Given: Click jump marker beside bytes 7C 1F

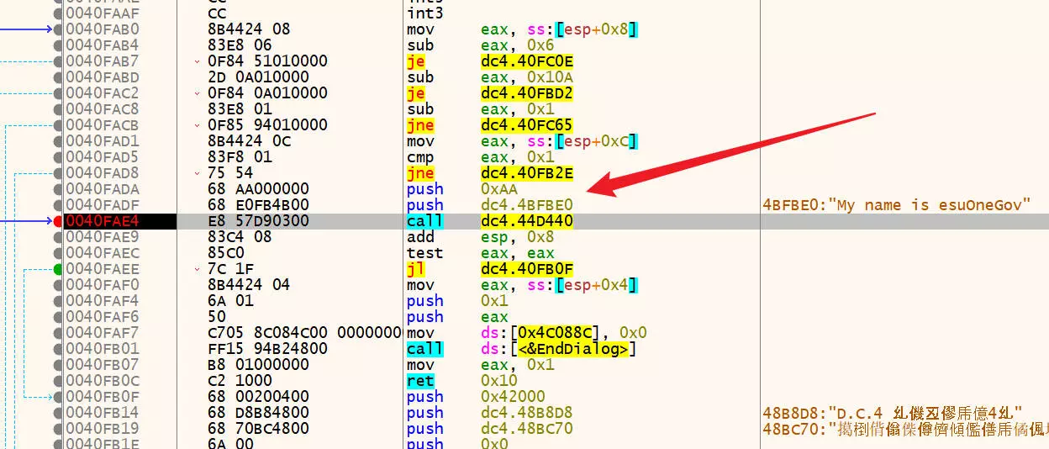Looking at the screenshot, I should [198, 269].
